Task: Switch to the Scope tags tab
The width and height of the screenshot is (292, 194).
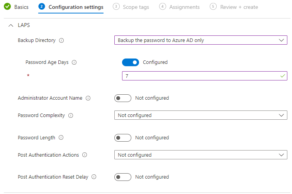Action: (x=136, y=7)
